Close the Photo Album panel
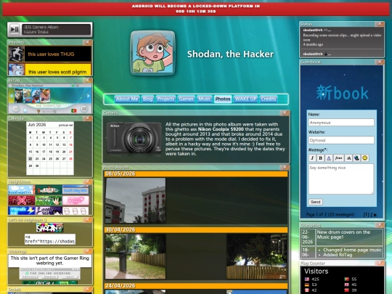Image resolution: width=392 pixels, height=294 pixels. click(x=285, y=167)
